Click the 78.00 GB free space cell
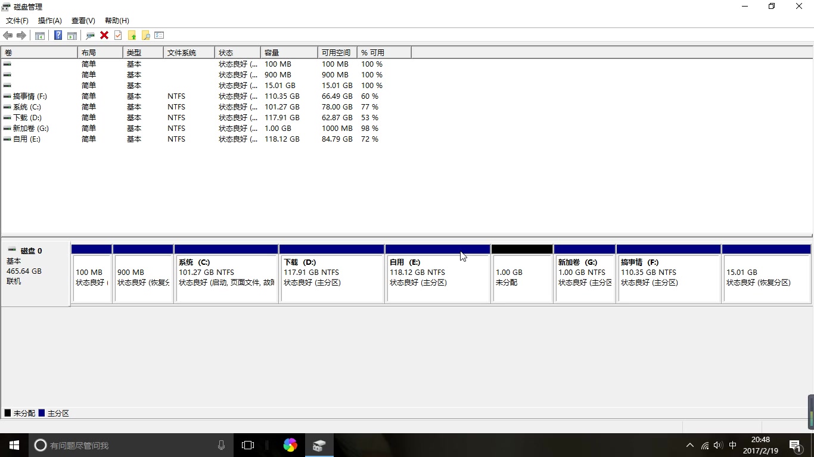This screenshot has width=814, height=457. pyautogui.click(x=337, y=107)
